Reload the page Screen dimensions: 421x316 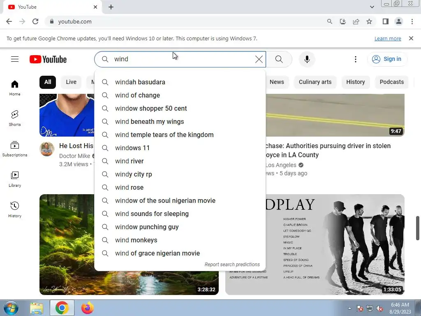[x=35, y=21]
